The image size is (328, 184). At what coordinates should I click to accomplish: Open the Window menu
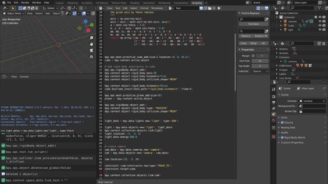36,3
